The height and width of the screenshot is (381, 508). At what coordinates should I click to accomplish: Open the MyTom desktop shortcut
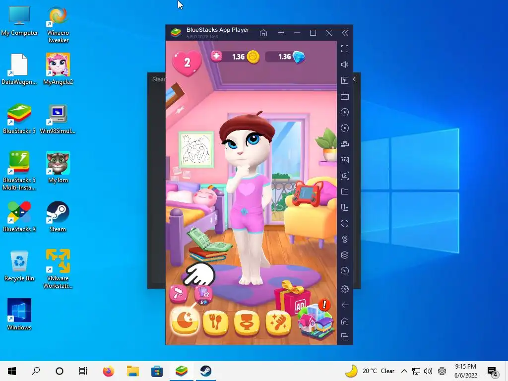[58, 167]
